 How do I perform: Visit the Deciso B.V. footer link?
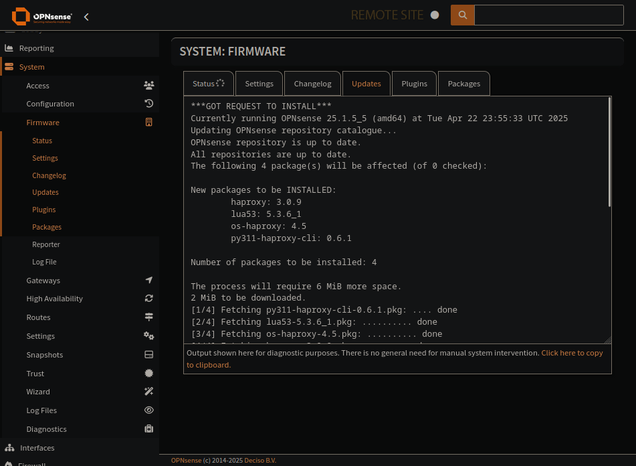[260, 461]
